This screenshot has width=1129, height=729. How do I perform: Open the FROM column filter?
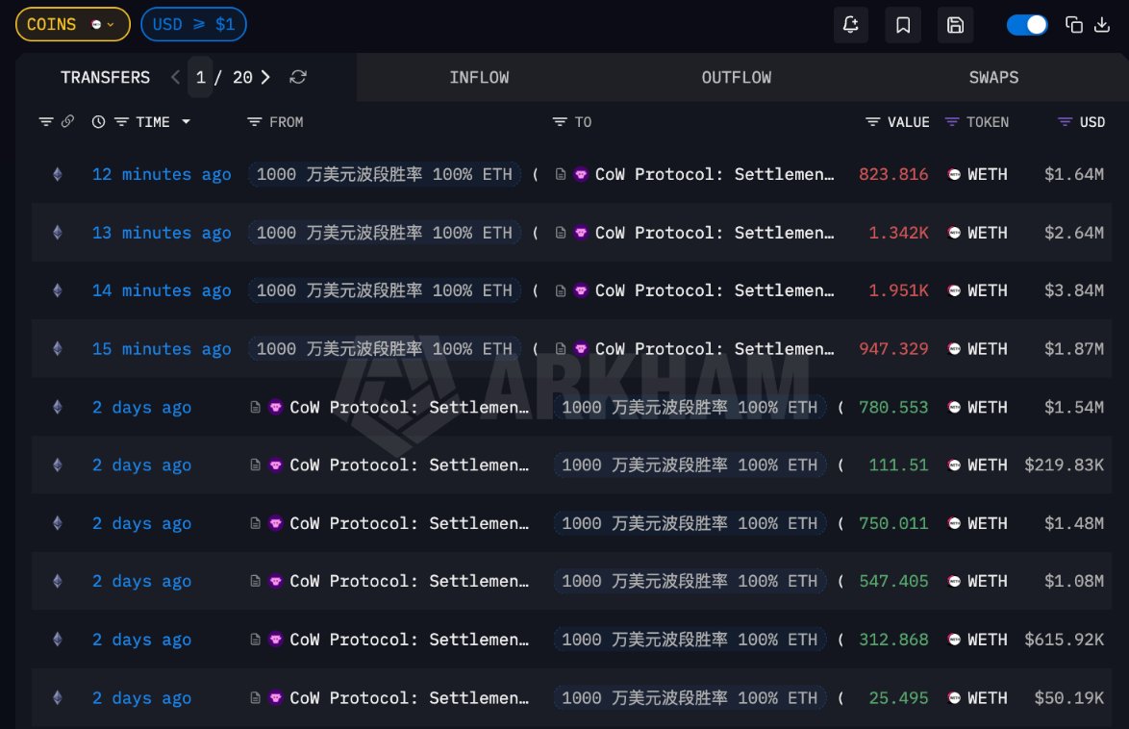254,122
